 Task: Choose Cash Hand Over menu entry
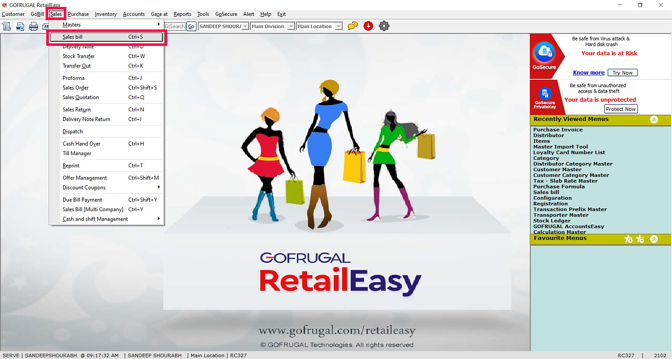106,144
